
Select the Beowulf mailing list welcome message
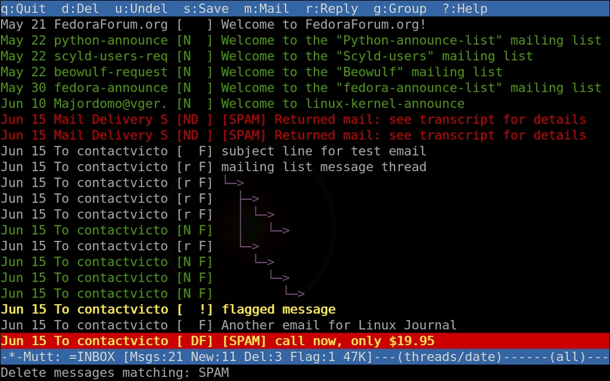pos(305,72)
